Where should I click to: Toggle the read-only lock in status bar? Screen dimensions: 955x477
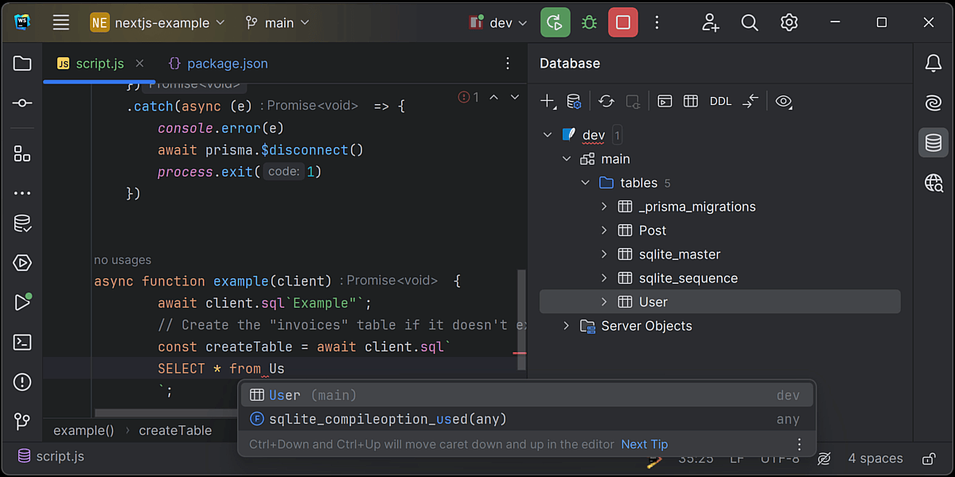[x=928, y=458]
